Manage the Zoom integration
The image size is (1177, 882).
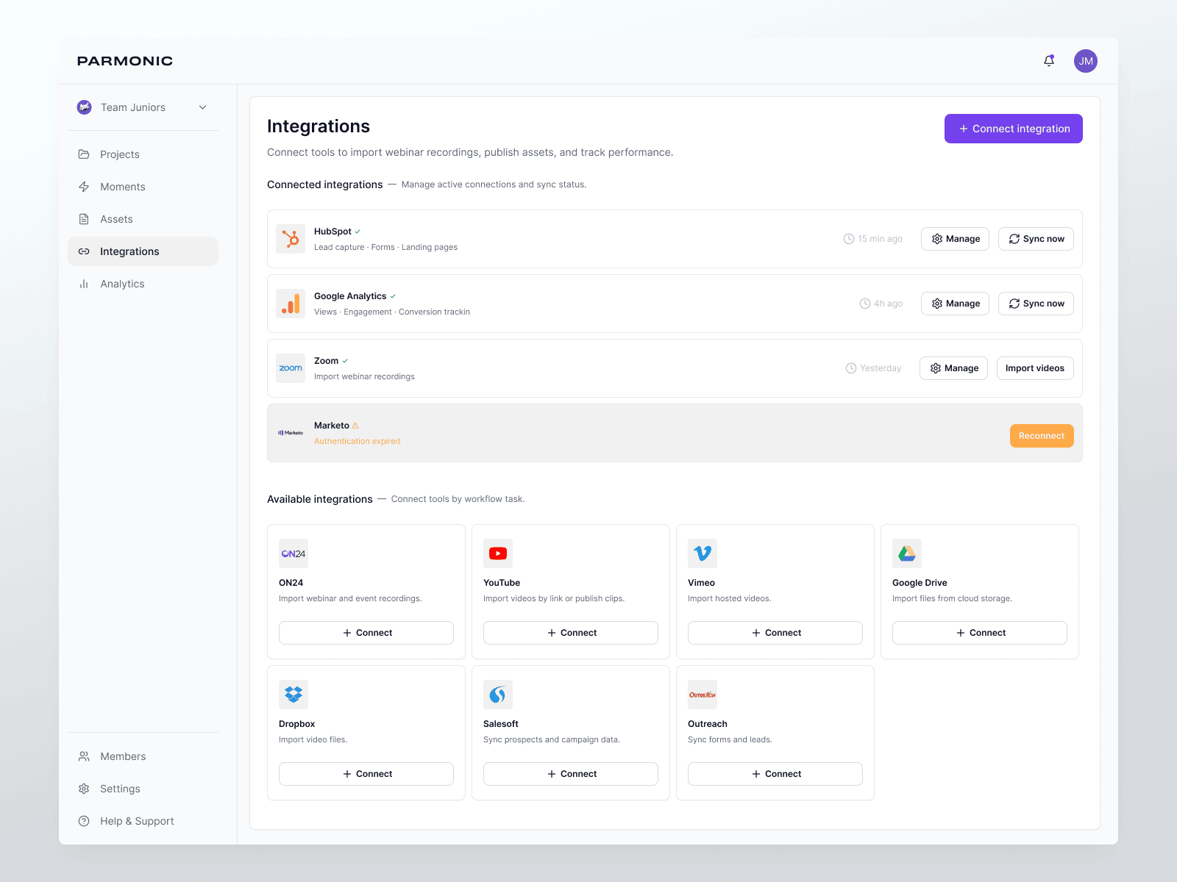[953, 368]
